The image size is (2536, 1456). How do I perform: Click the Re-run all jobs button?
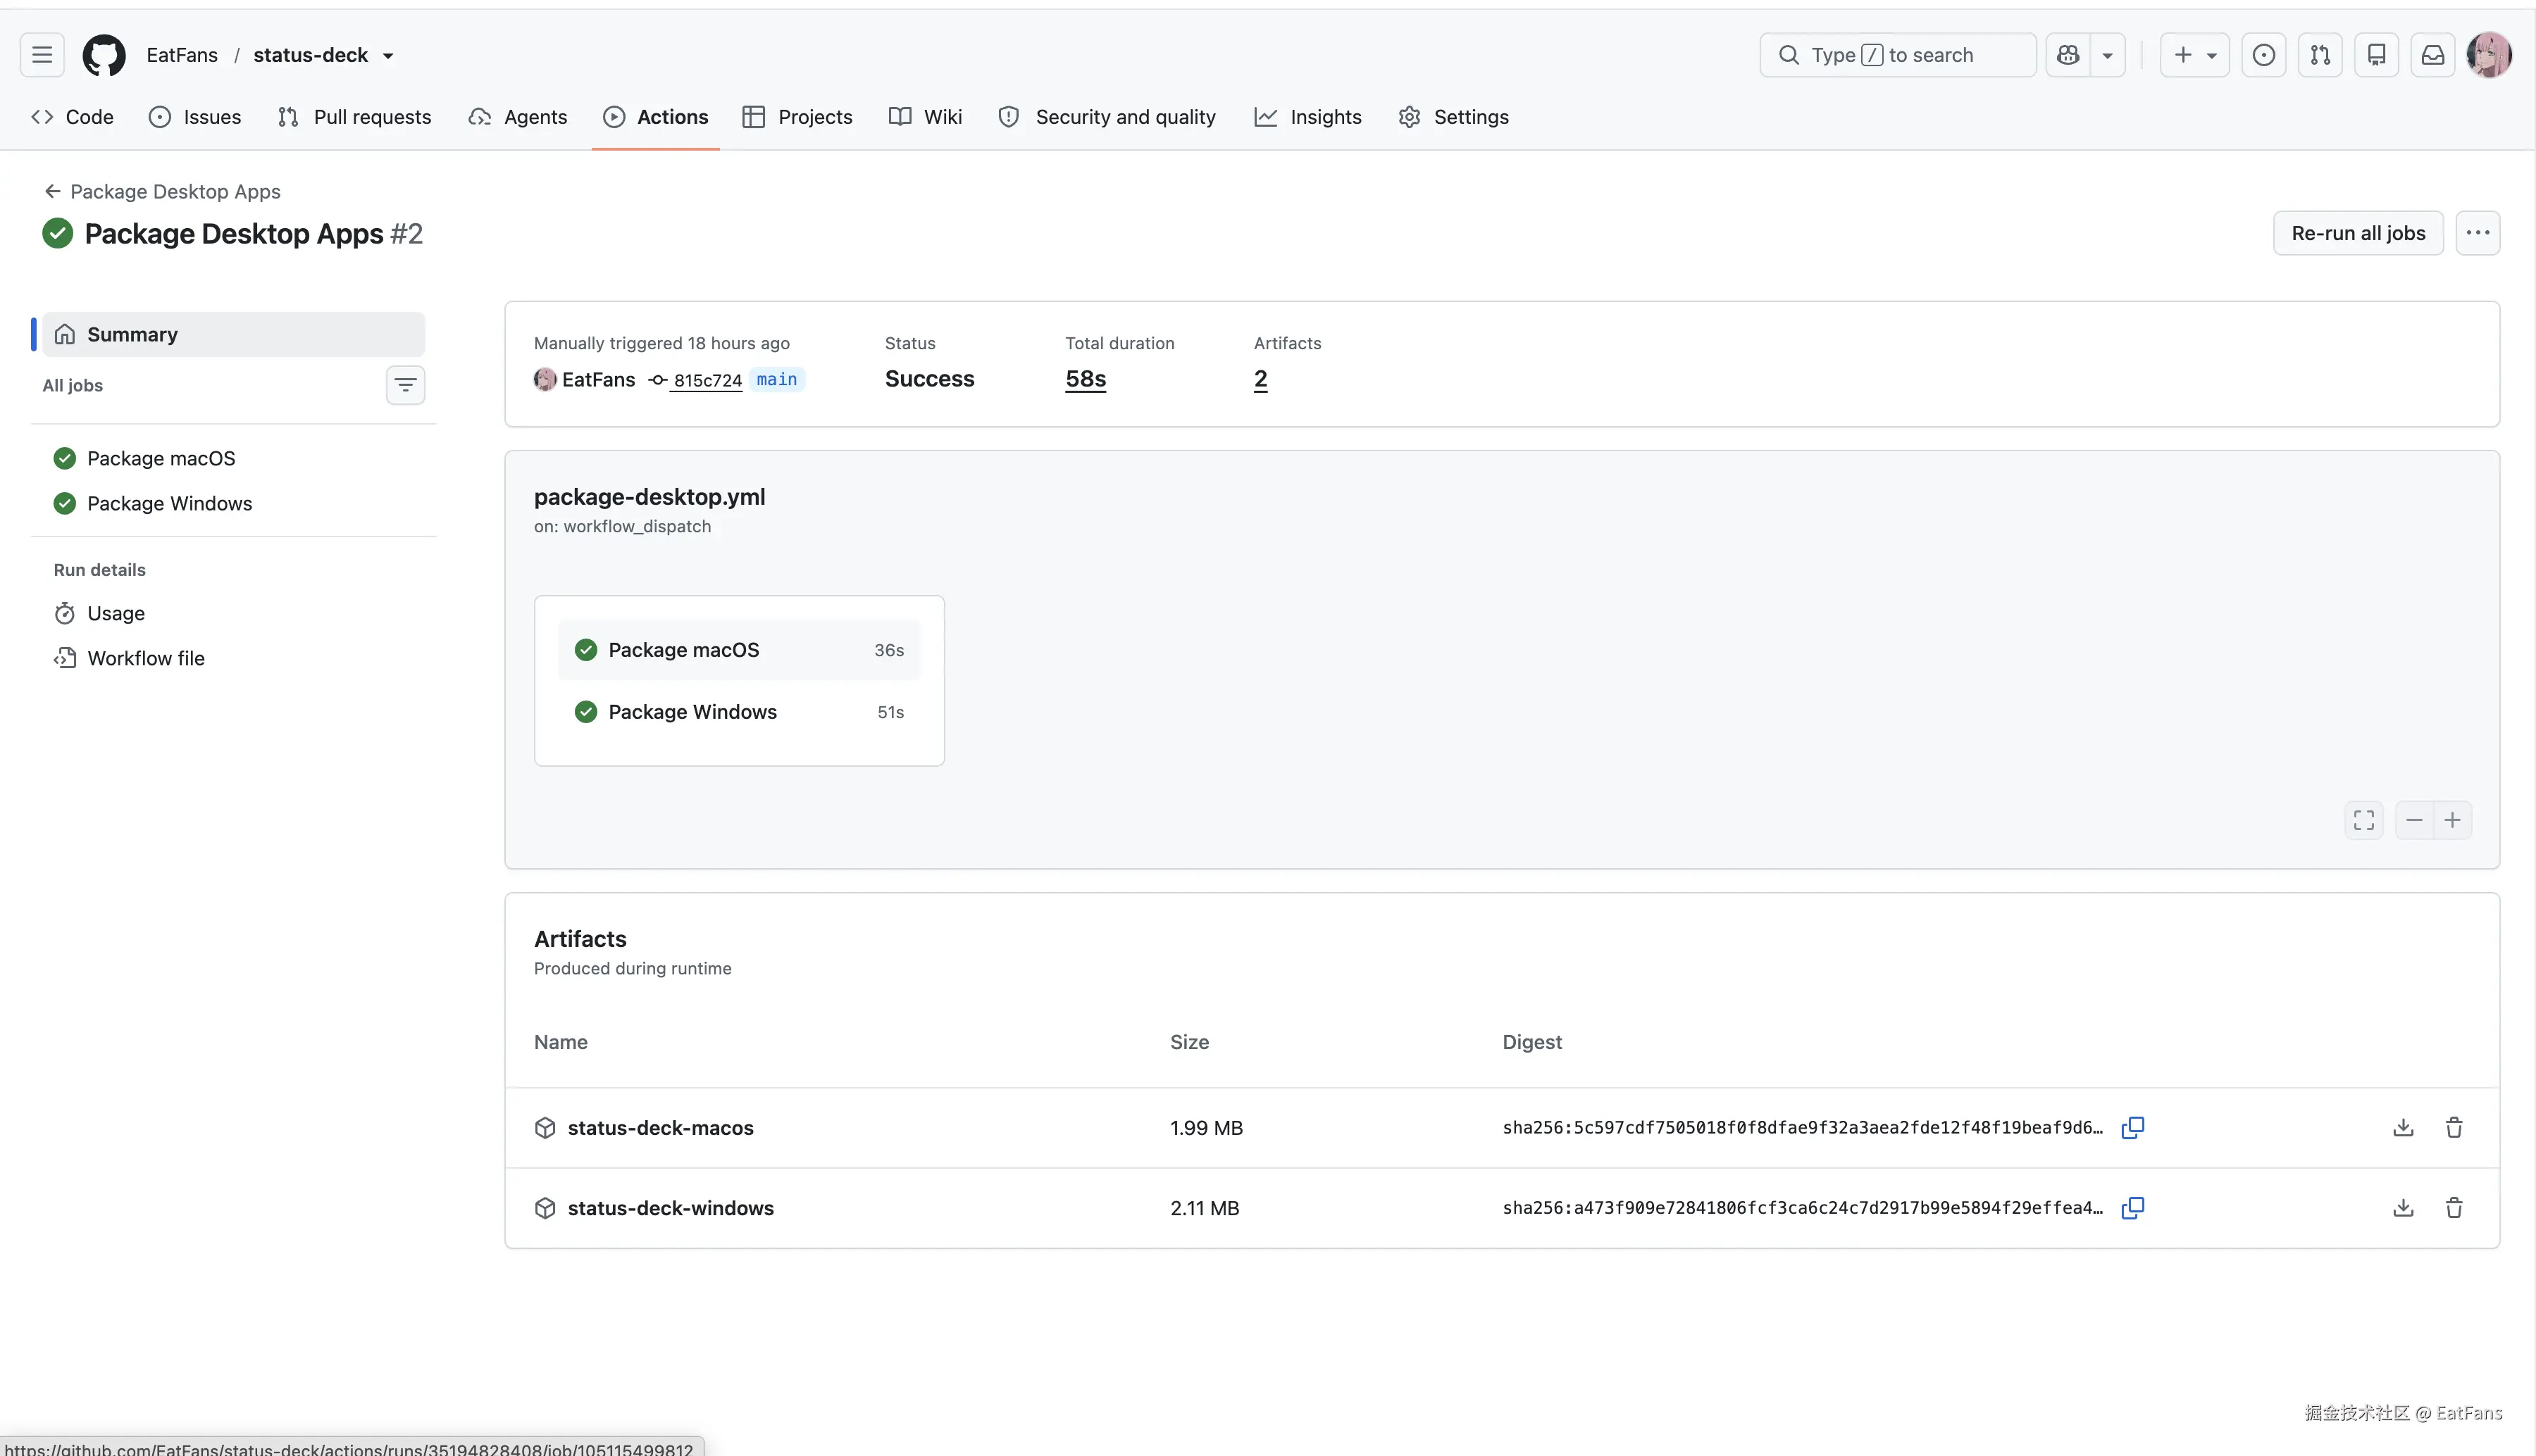pos(2358,233)
